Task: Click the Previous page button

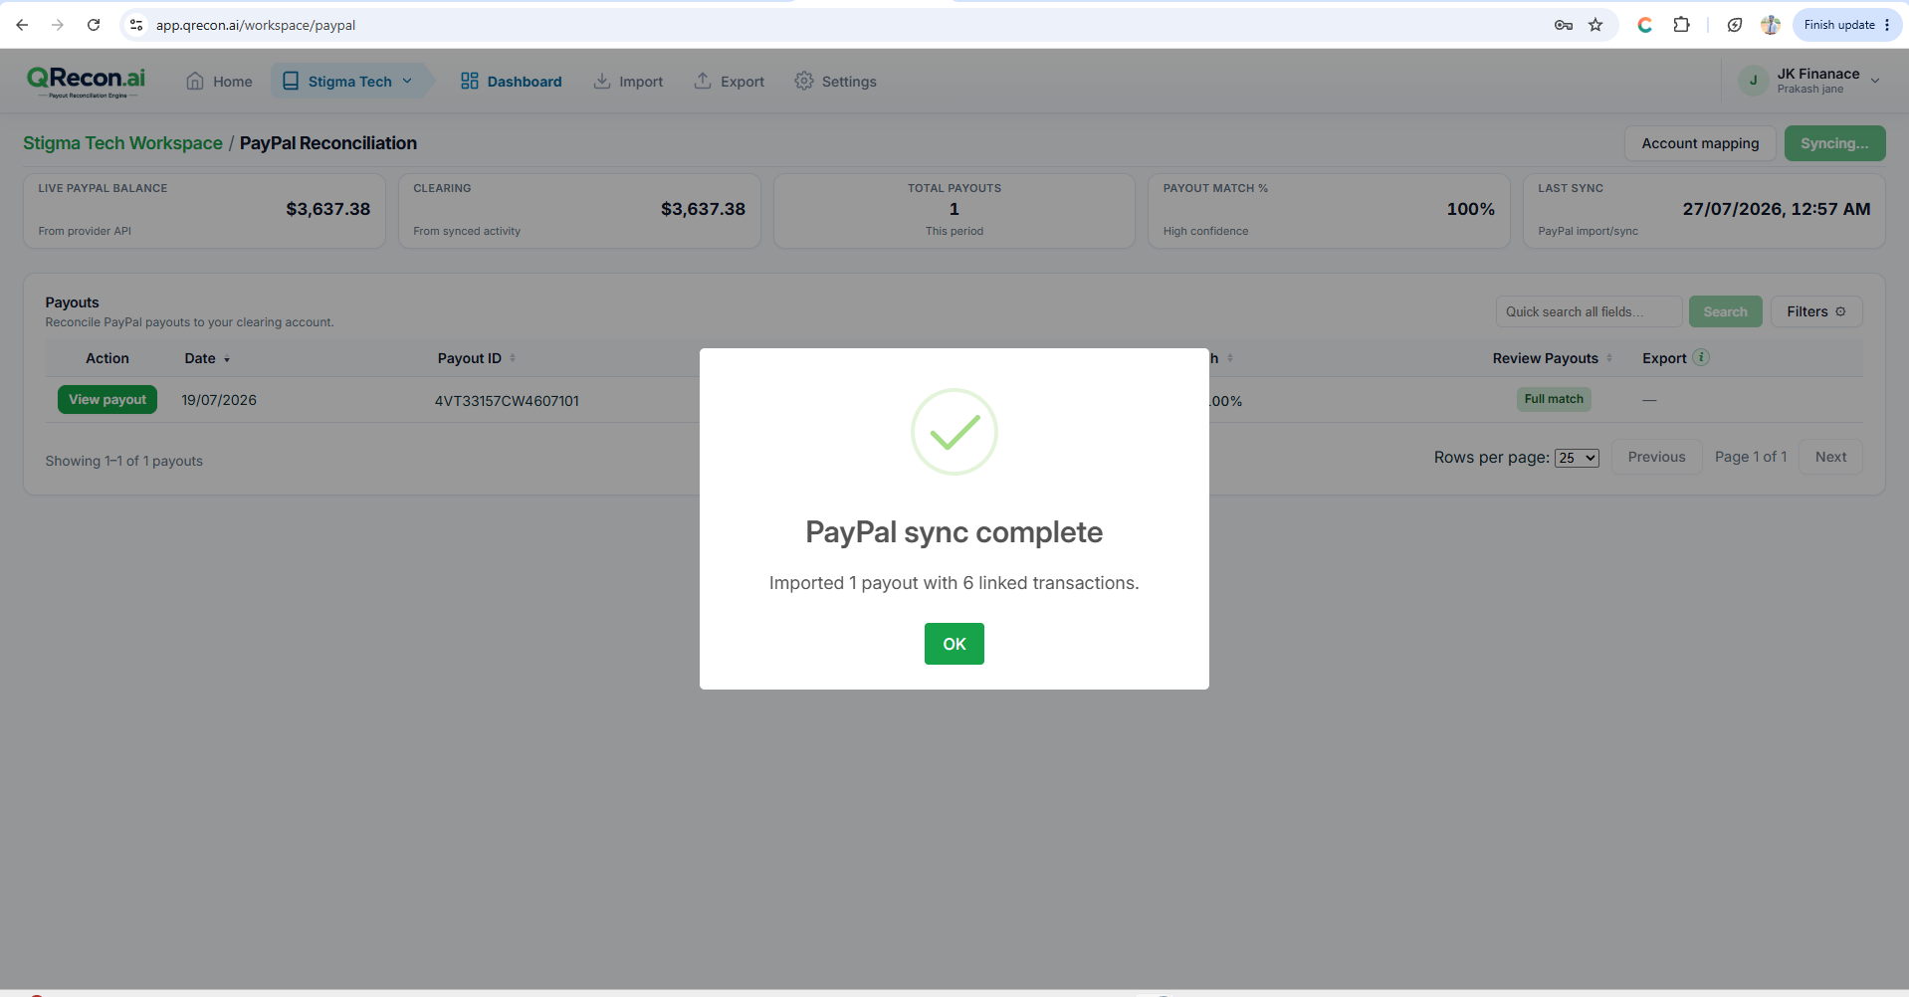Action: click(1656, 457)
